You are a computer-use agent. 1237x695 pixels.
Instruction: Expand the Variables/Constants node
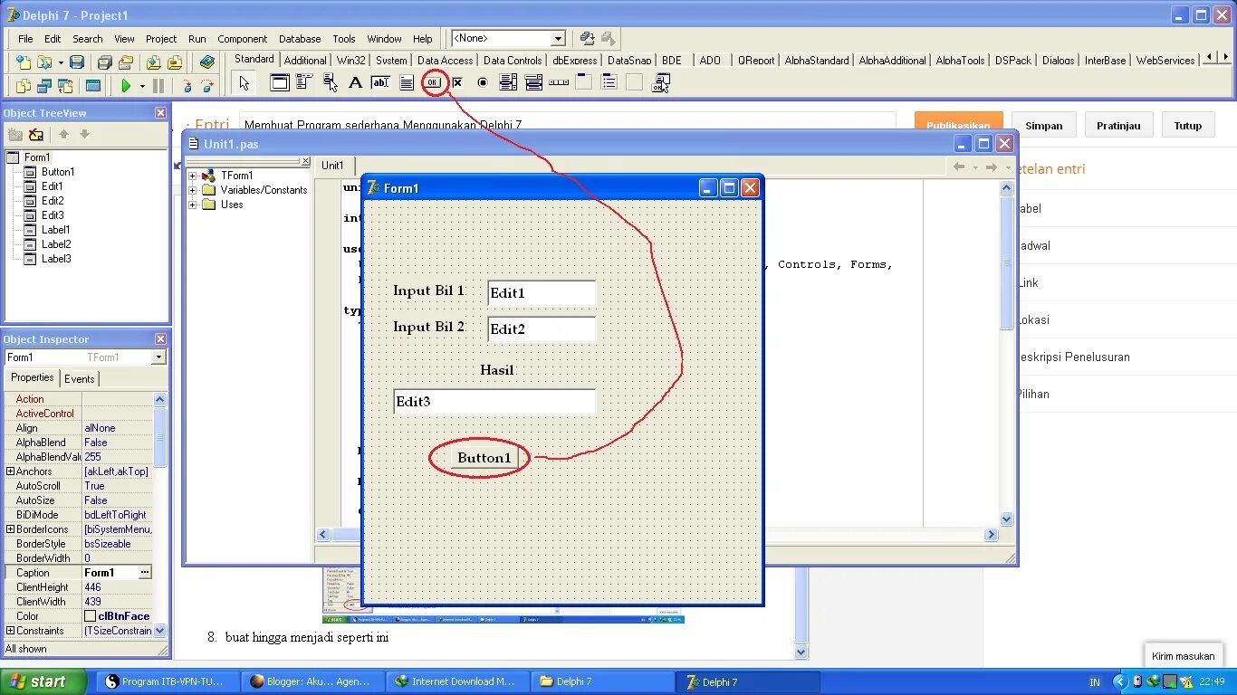pos(193,190)
